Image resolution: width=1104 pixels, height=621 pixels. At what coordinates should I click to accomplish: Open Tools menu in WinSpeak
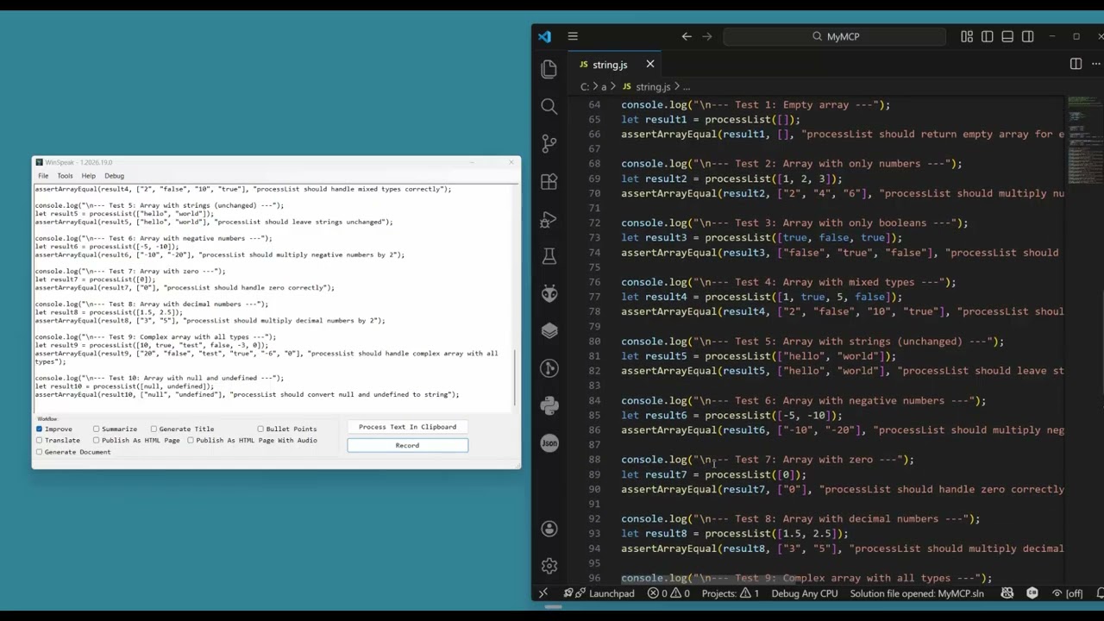click(65, 176)
